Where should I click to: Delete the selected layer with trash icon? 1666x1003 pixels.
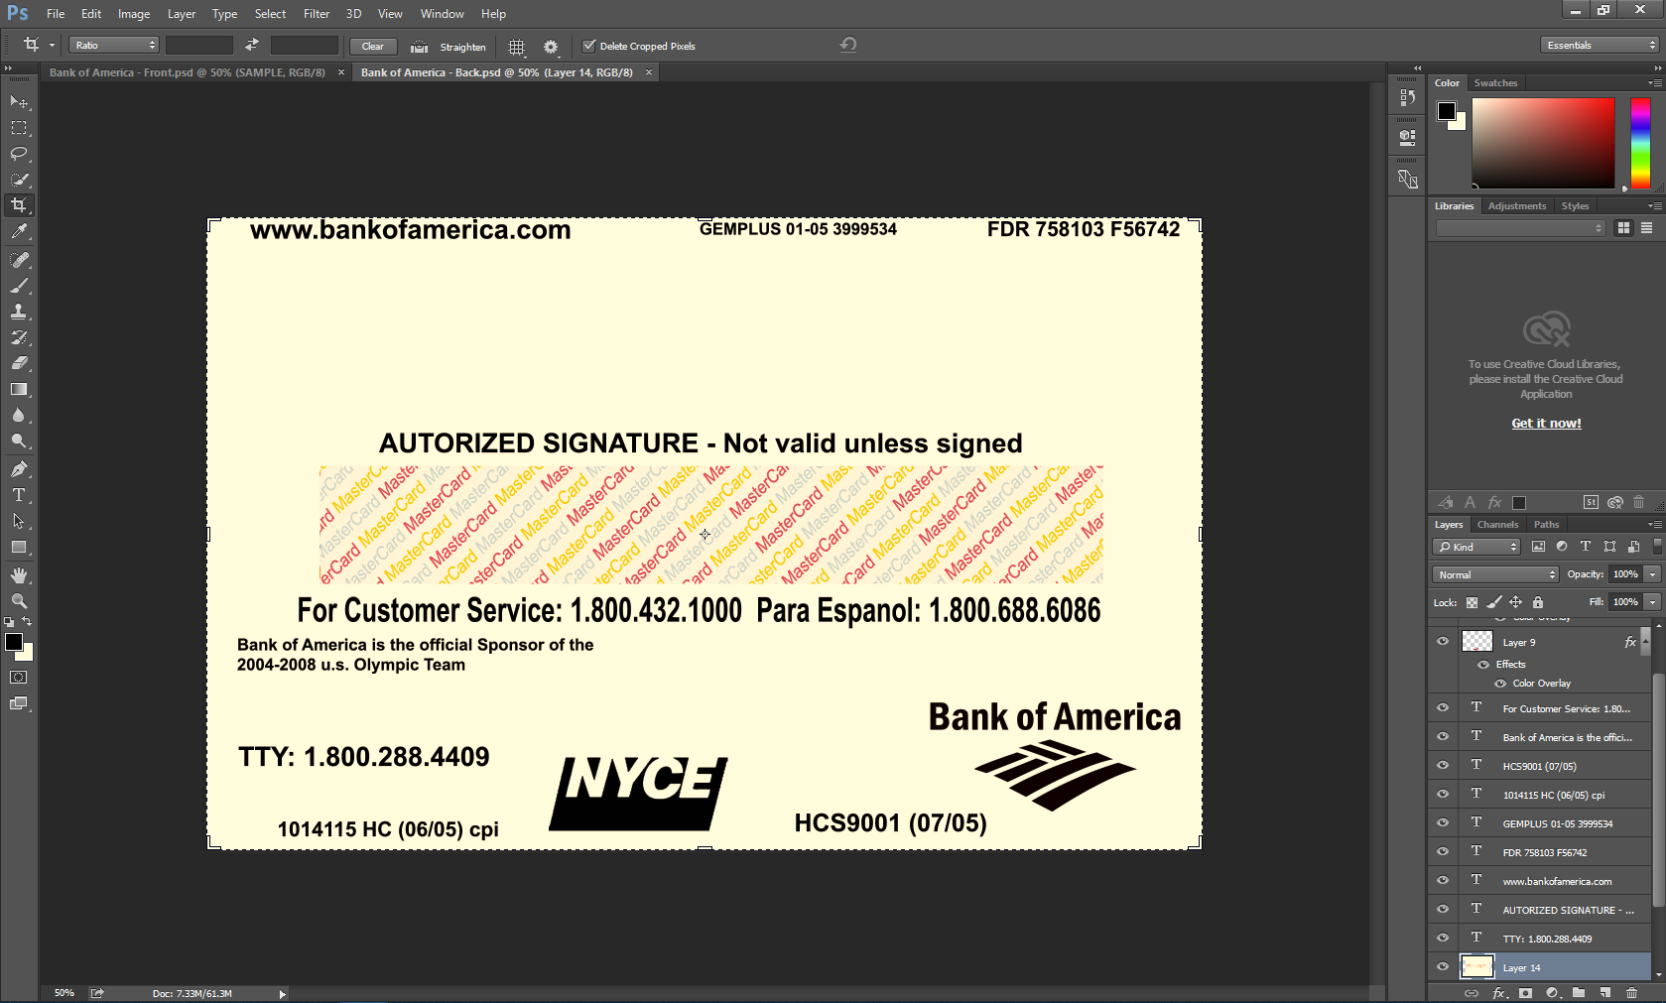(1631, 993)
